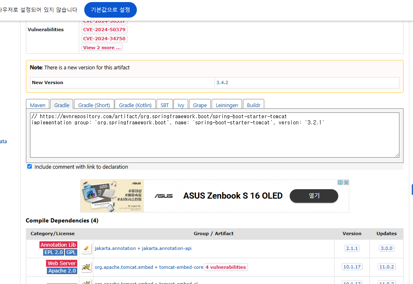Click the jakarta.annotation-api artifact icon
The width and height of the screenshot is (413, 284).
(x=86, y=249)
